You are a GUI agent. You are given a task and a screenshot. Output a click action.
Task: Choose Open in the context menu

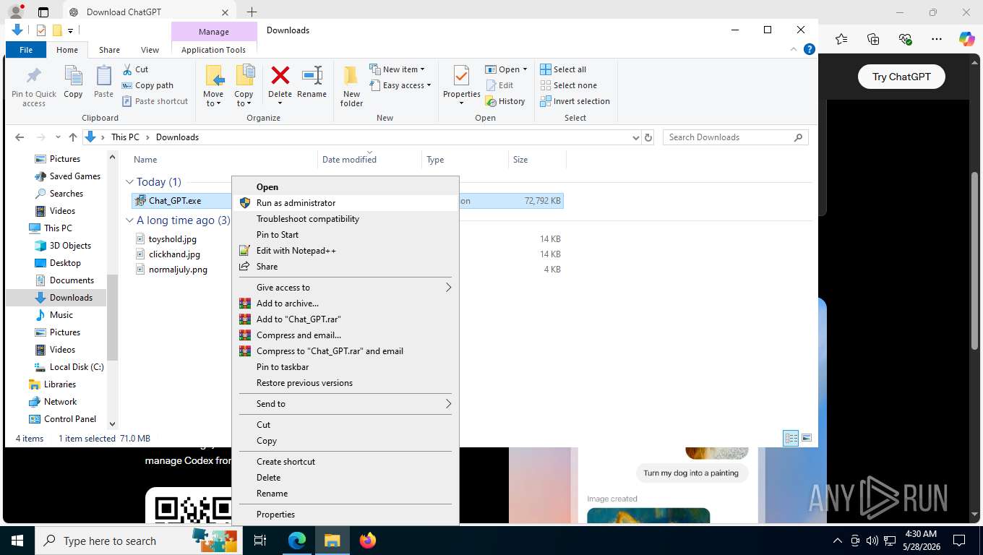(345, 187)
